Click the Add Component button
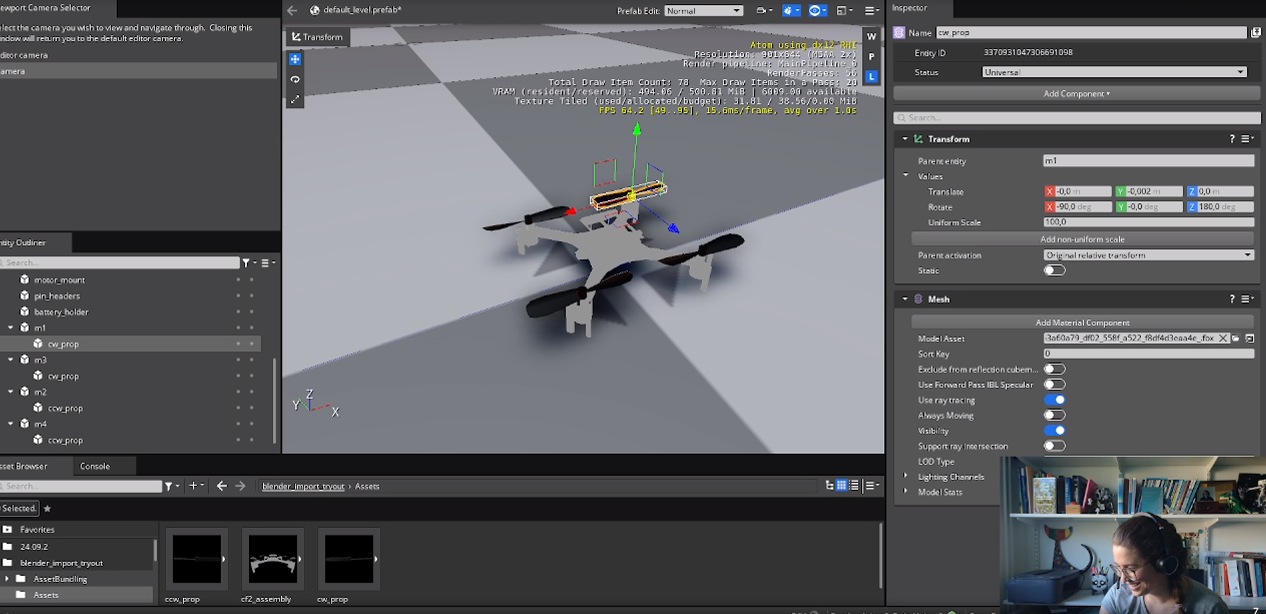Viewport: 1266px width, 614px height. 1076,93
